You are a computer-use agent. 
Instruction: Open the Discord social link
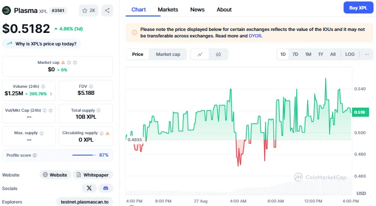[x=106, y=188]
